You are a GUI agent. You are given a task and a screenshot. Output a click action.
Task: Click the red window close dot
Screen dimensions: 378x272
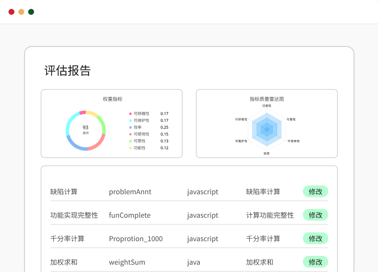[x=11, y=12]
